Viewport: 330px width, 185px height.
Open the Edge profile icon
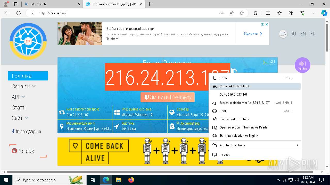6,4
